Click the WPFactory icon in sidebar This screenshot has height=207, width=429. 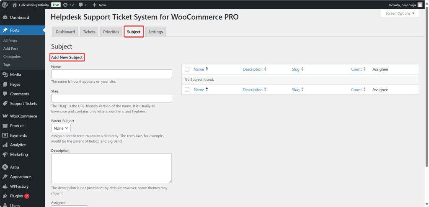pyautogui.click(x=5, y=187)
